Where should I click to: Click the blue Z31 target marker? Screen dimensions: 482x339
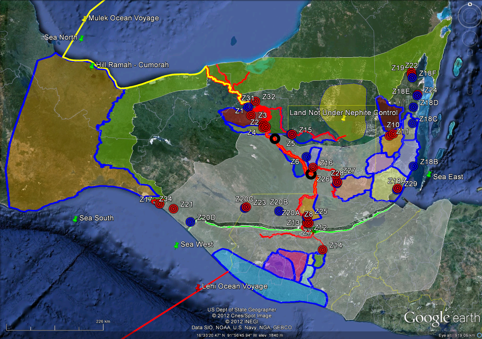[x=248, y=107]
